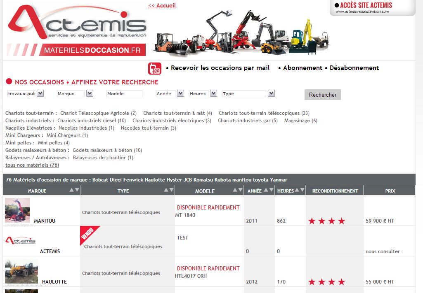Click the Rechercher button
The height and width of the screenshot is (293, 423).
coord(323,95)
